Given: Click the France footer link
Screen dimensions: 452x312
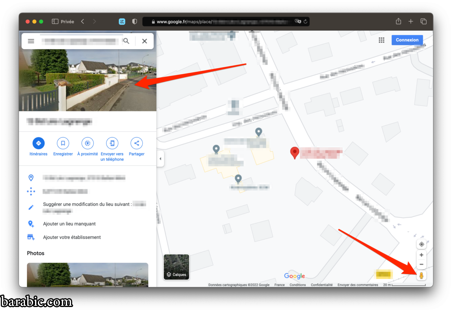Looking at the screenshot, I should click(x=280, y=285).
